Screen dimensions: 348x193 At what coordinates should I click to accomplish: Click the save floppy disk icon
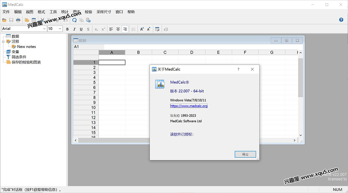pos(11,20)
